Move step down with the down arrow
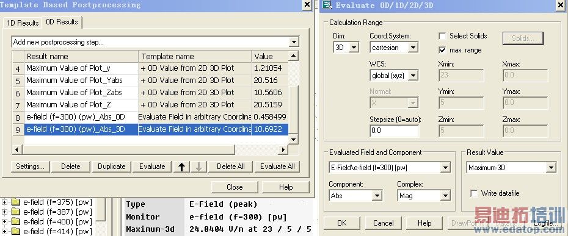Screen dimensions: 568x236 pyautogui.click(x=199, y=166)
